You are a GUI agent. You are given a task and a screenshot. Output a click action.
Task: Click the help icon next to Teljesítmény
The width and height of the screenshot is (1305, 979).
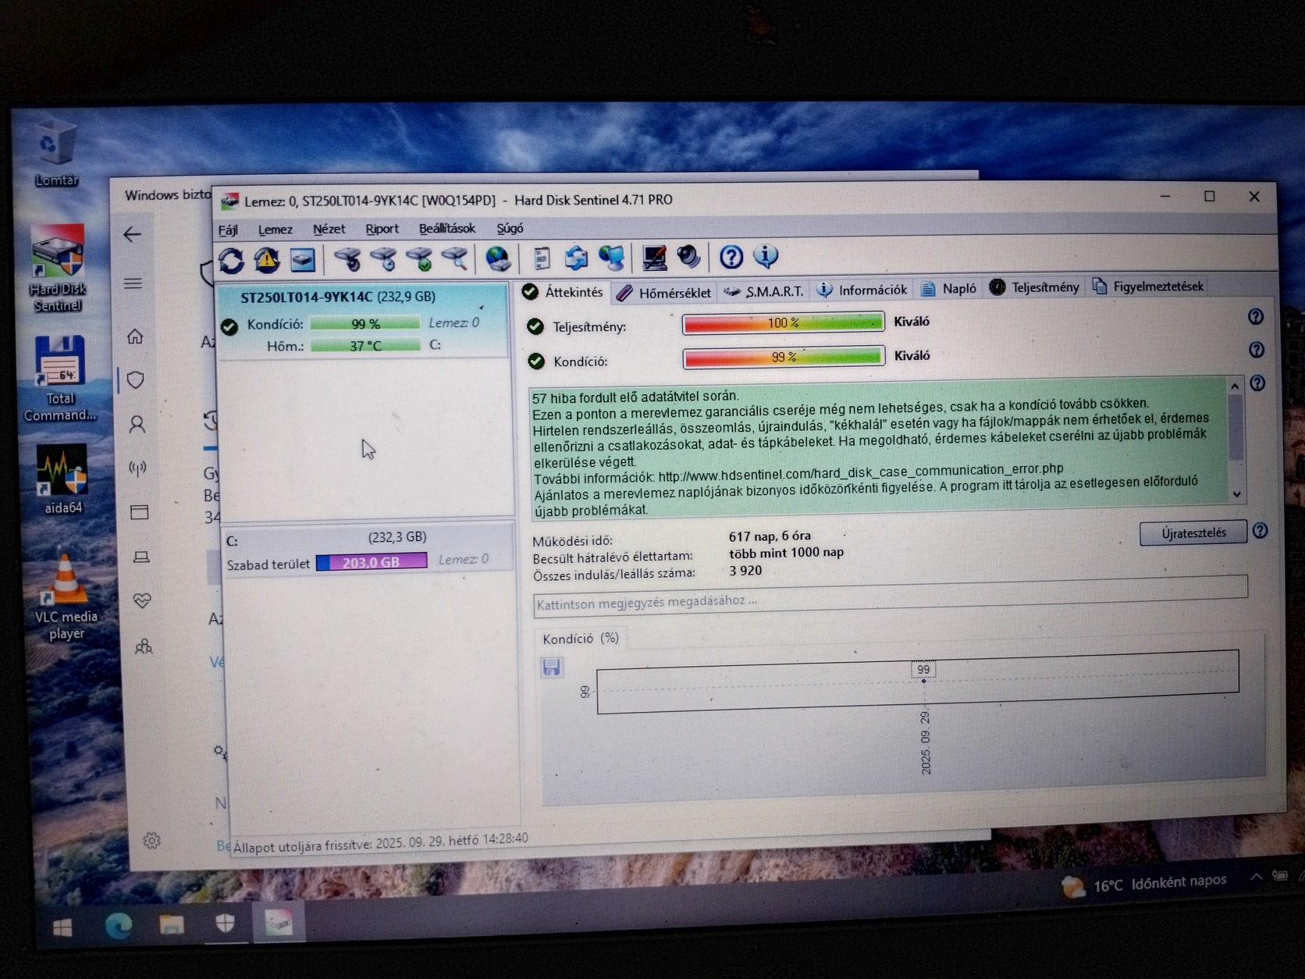click(1255, 317)
